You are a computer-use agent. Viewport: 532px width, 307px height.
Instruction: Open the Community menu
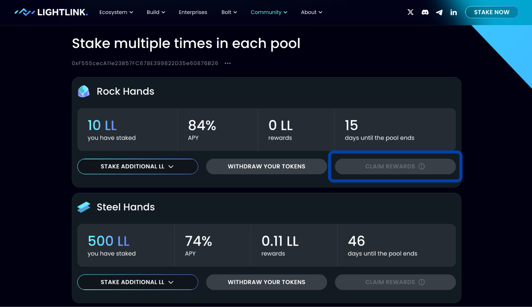(269, 12)
